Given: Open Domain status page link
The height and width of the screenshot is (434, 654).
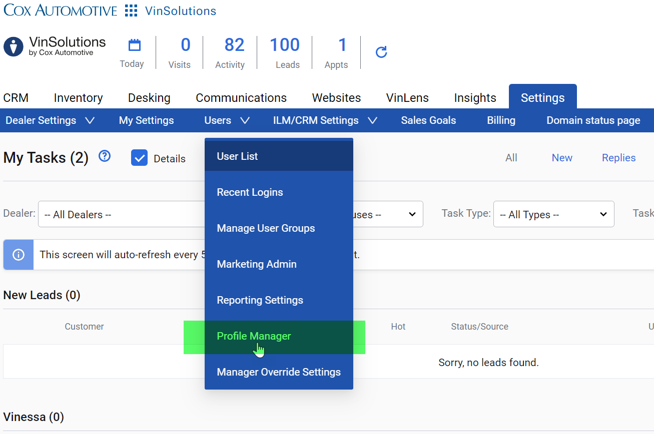Looking at the screenshot, I should point(593,120).
